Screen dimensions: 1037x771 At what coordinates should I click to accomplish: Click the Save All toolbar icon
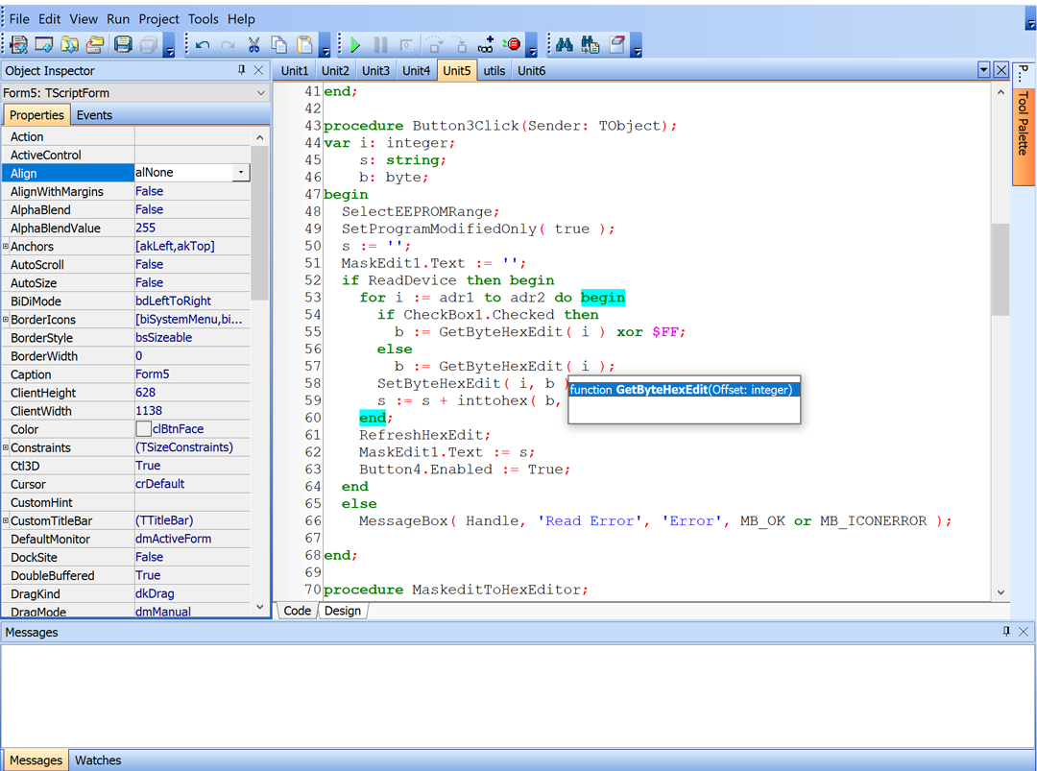pos(149,44)
